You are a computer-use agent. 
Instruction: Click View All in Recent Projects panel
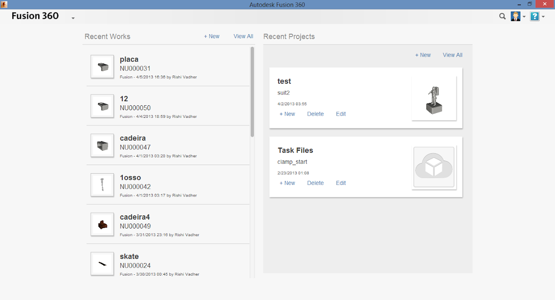453,55
